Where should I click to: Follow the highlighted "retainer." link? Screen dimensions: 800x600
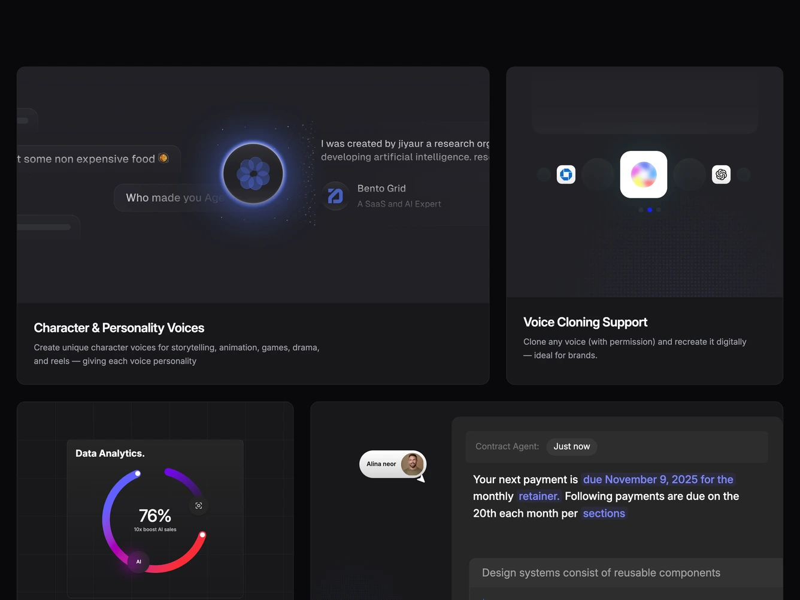tap(539, 496)
